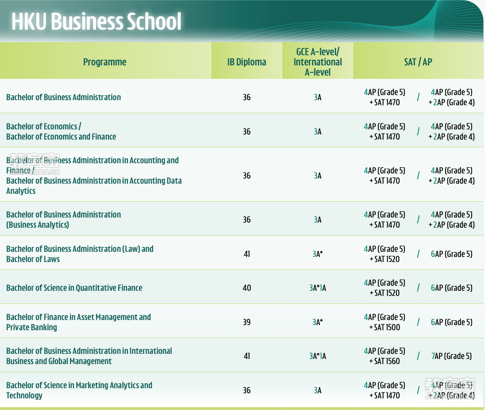Click 4AP + 2AP (Grade 4) for plain Bachelor of Business Administration row
Image resolution: width=485 pixels, height=410 pixels.
click(x=452, y=97)
